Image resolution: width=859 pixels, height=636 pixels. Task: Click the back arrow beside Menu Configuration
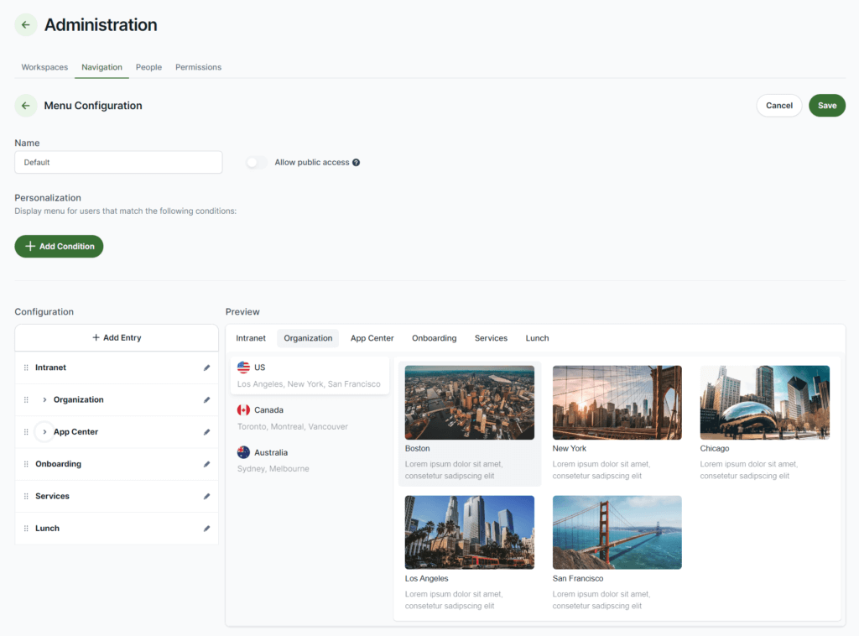[x=25, y=105]
